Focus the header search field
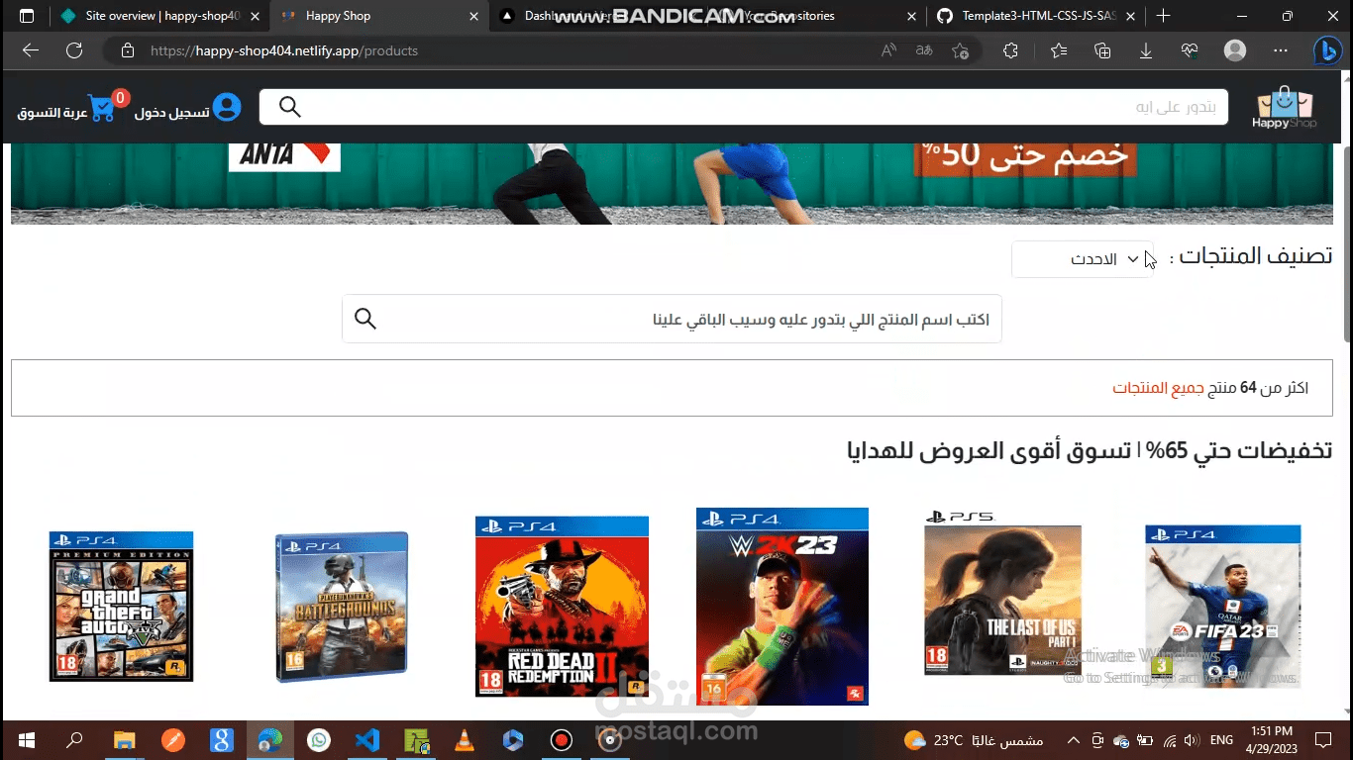The width and height of the screenshot is (1353, 760). (x=744, y=107)
